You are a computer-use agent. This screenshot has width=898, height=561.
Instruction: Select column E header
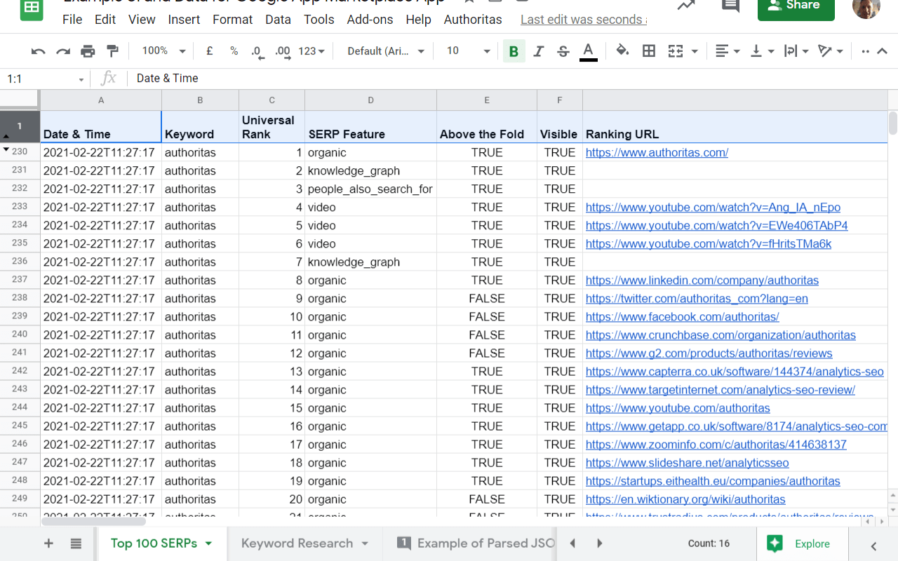[487, 100]
